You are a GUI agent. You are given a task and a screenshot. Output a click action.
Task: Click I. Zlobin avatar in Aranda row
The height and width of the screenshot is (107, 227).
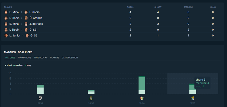(6, 18)
